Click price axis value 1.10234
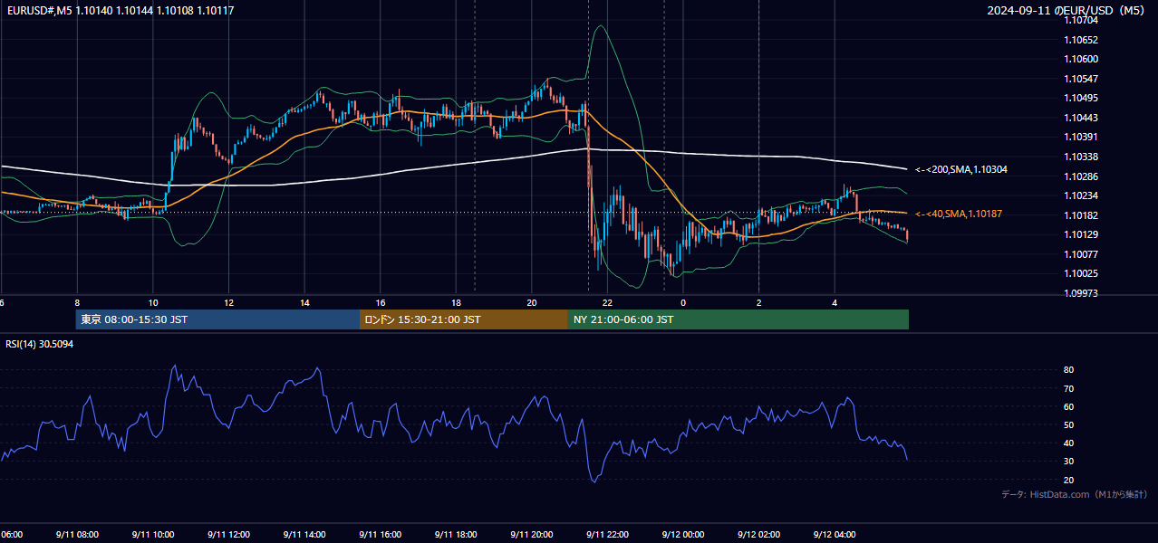 coord(1082,195)
